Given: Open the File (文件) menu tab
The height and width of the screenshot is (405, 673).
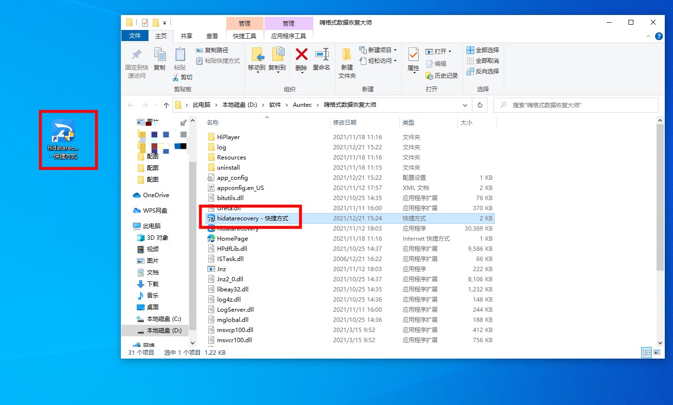Looking at the screenshot, I should [135, 36].
